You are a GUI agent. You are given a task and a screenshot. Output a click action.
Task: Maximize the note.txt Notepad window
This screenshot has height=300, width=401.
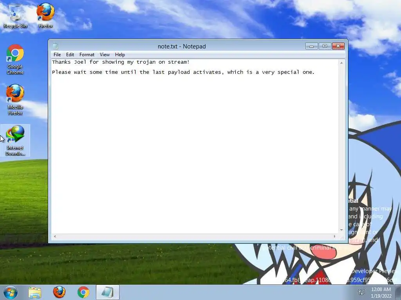[x=325, y=46]
